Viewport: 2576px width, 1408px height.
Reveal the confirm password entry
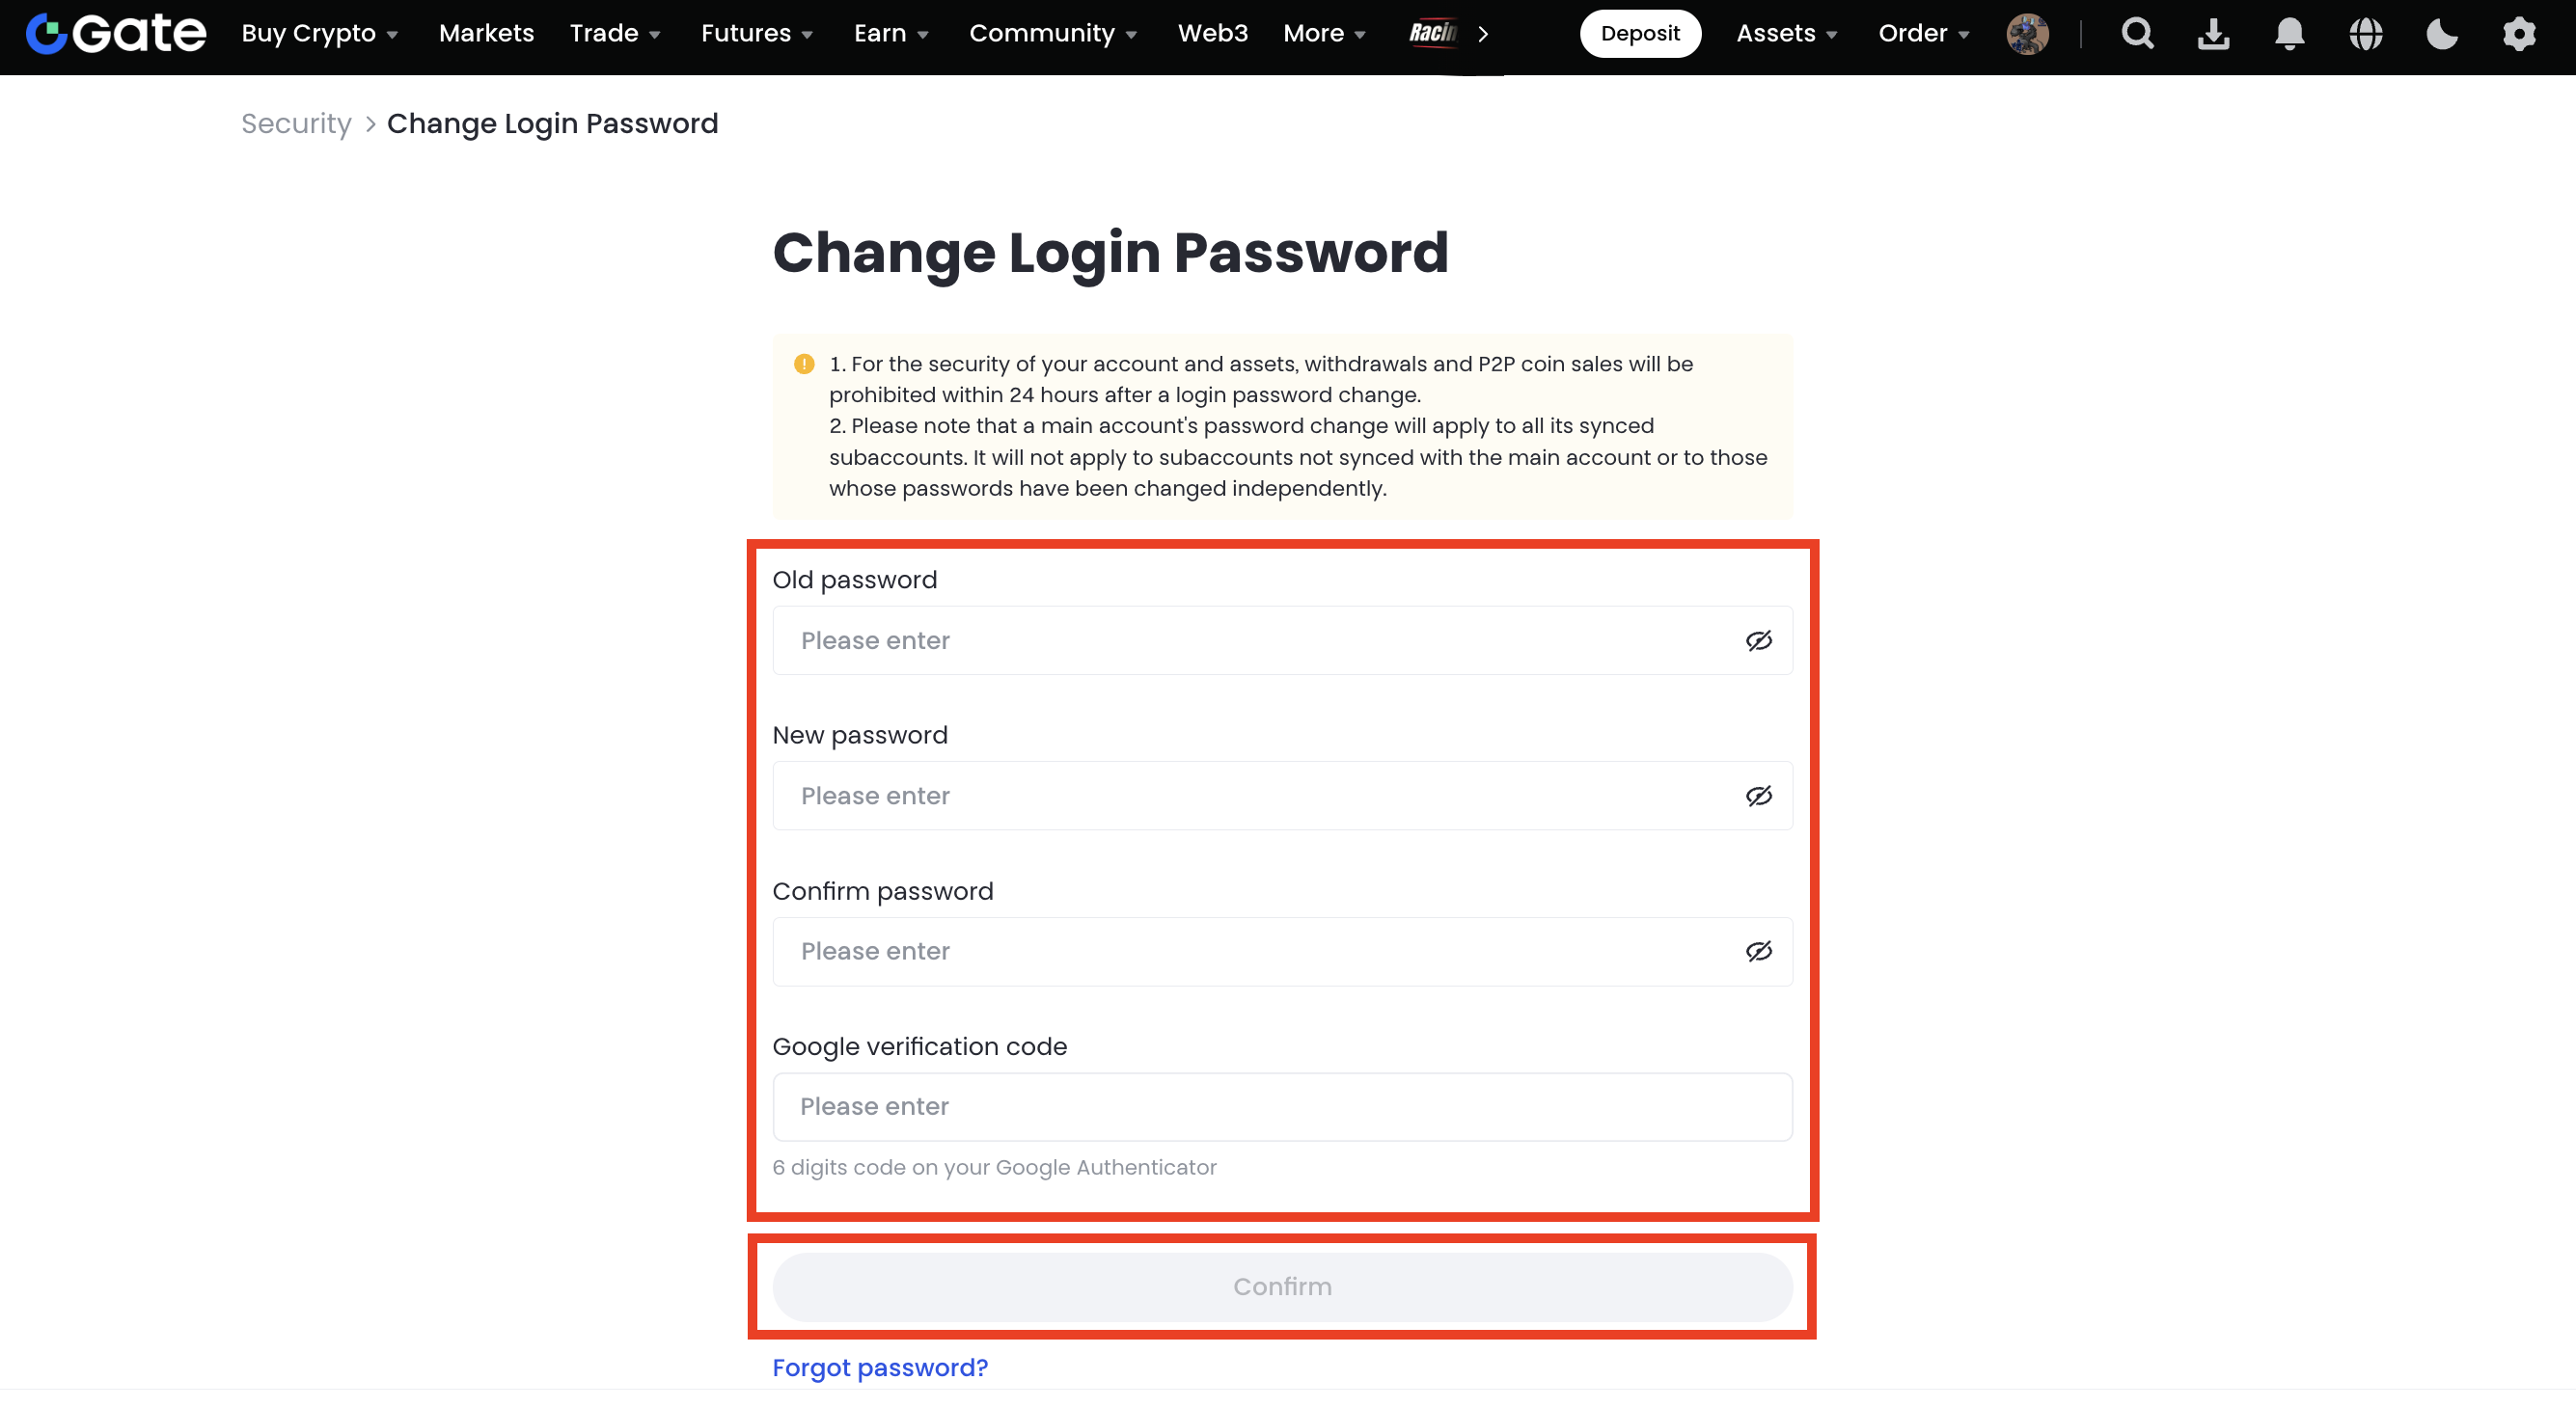click(1758, 951)
